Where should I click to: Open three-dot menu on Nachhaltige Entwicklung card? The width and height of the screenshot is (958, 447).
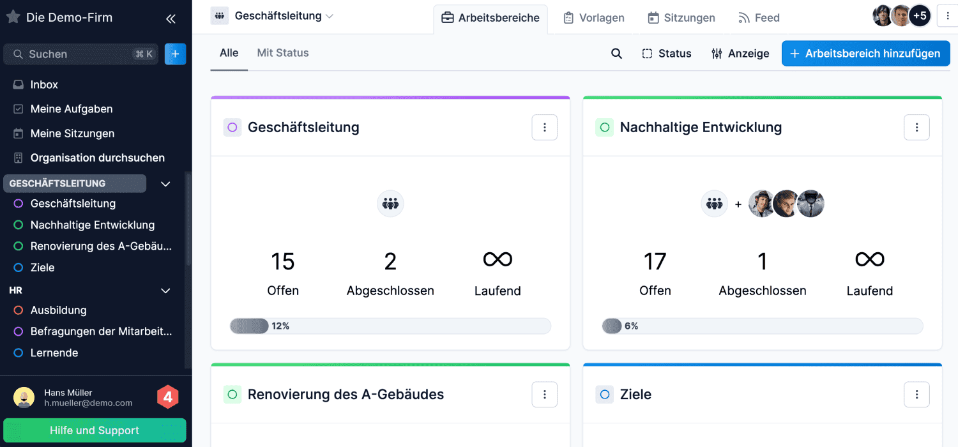tap(916, 128)
